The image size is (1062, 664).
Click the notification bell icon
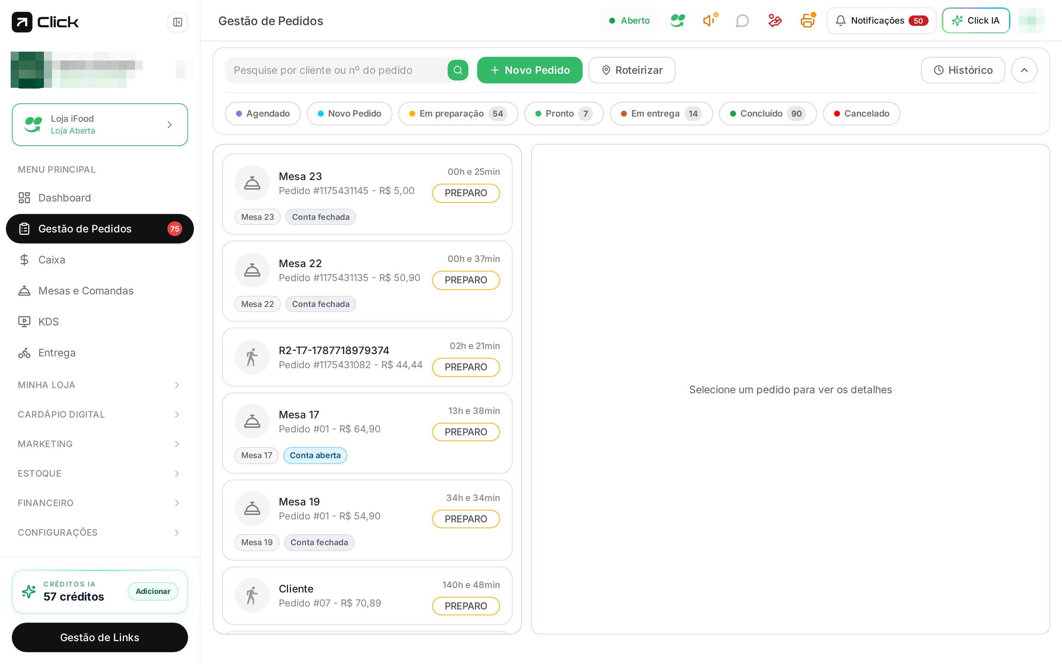tap(840, 21)
